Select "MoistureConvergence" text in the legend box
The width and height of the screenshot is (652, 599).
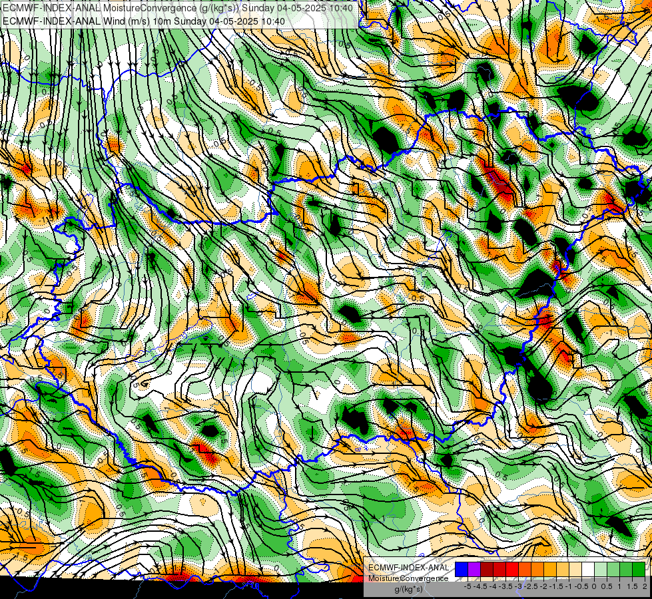(408, 578)
